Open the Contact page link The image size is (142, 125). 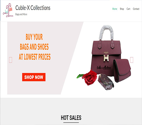[136, 9]
